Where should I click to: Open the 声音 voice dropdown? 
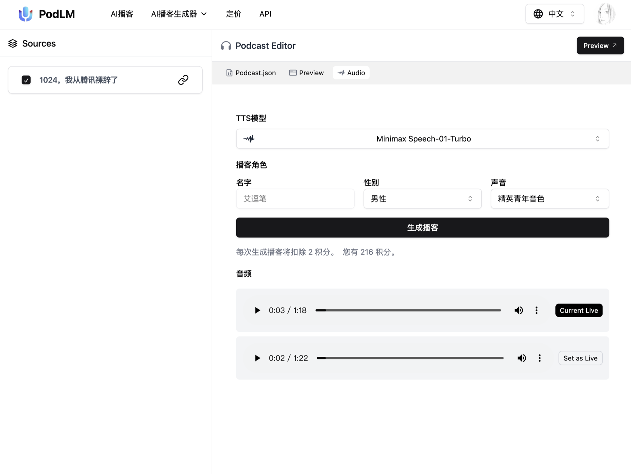click(549, 199)
